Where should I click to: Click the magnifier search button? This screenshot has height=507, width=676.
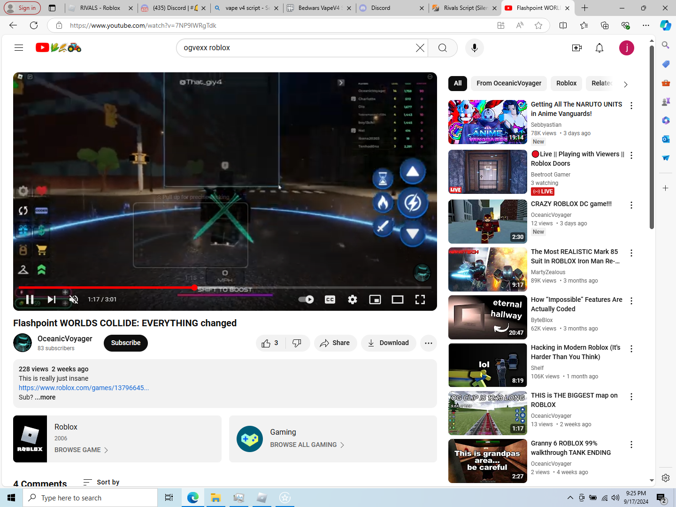pyautogui.click(x=442, y=48)
